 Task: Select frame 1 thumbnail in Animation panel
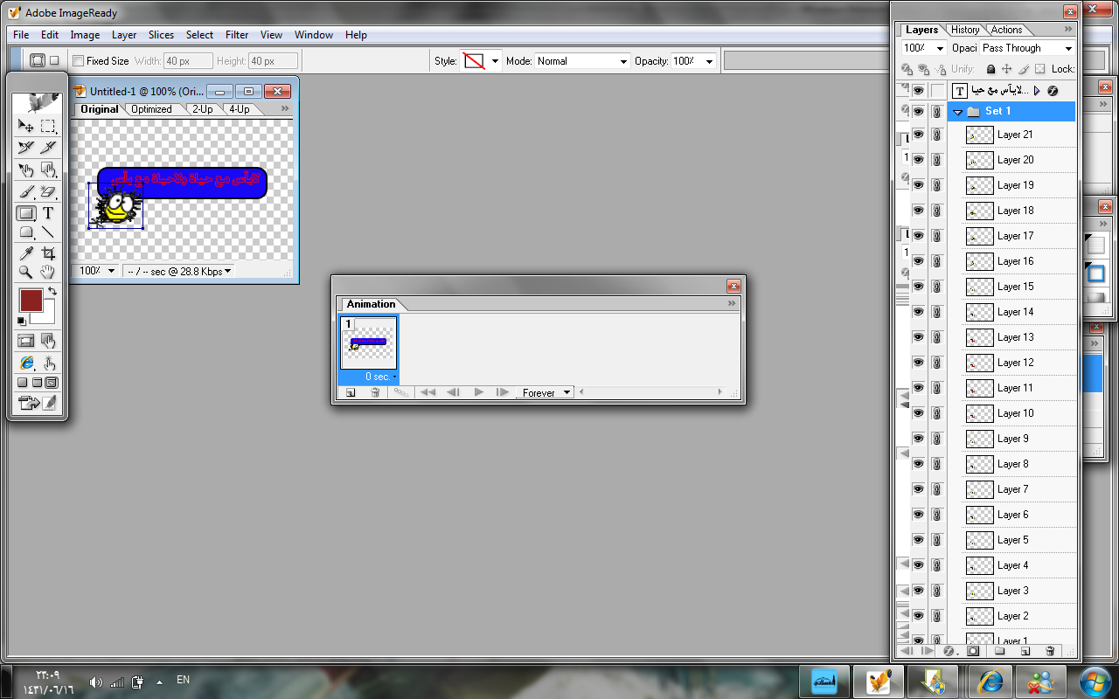click(x=368, y=343)
